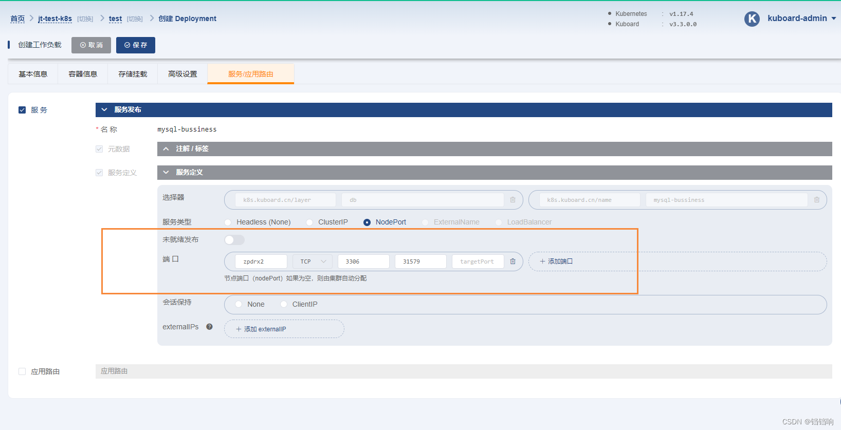The width and height of the screenshot is (841, 430).
Task: Switch to 存储挂载 tab
Action: click(133, 74)
